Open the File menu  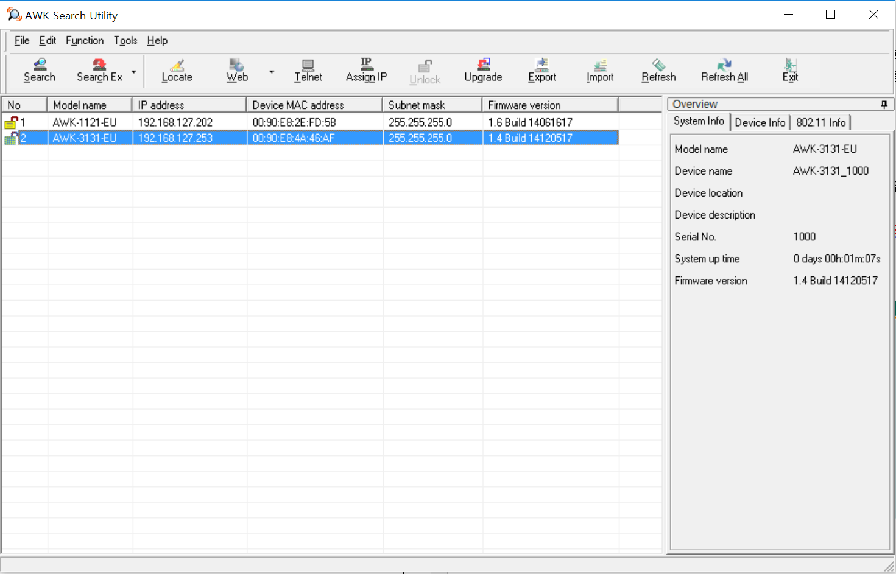pyautogui.click(x=22, y=40)
